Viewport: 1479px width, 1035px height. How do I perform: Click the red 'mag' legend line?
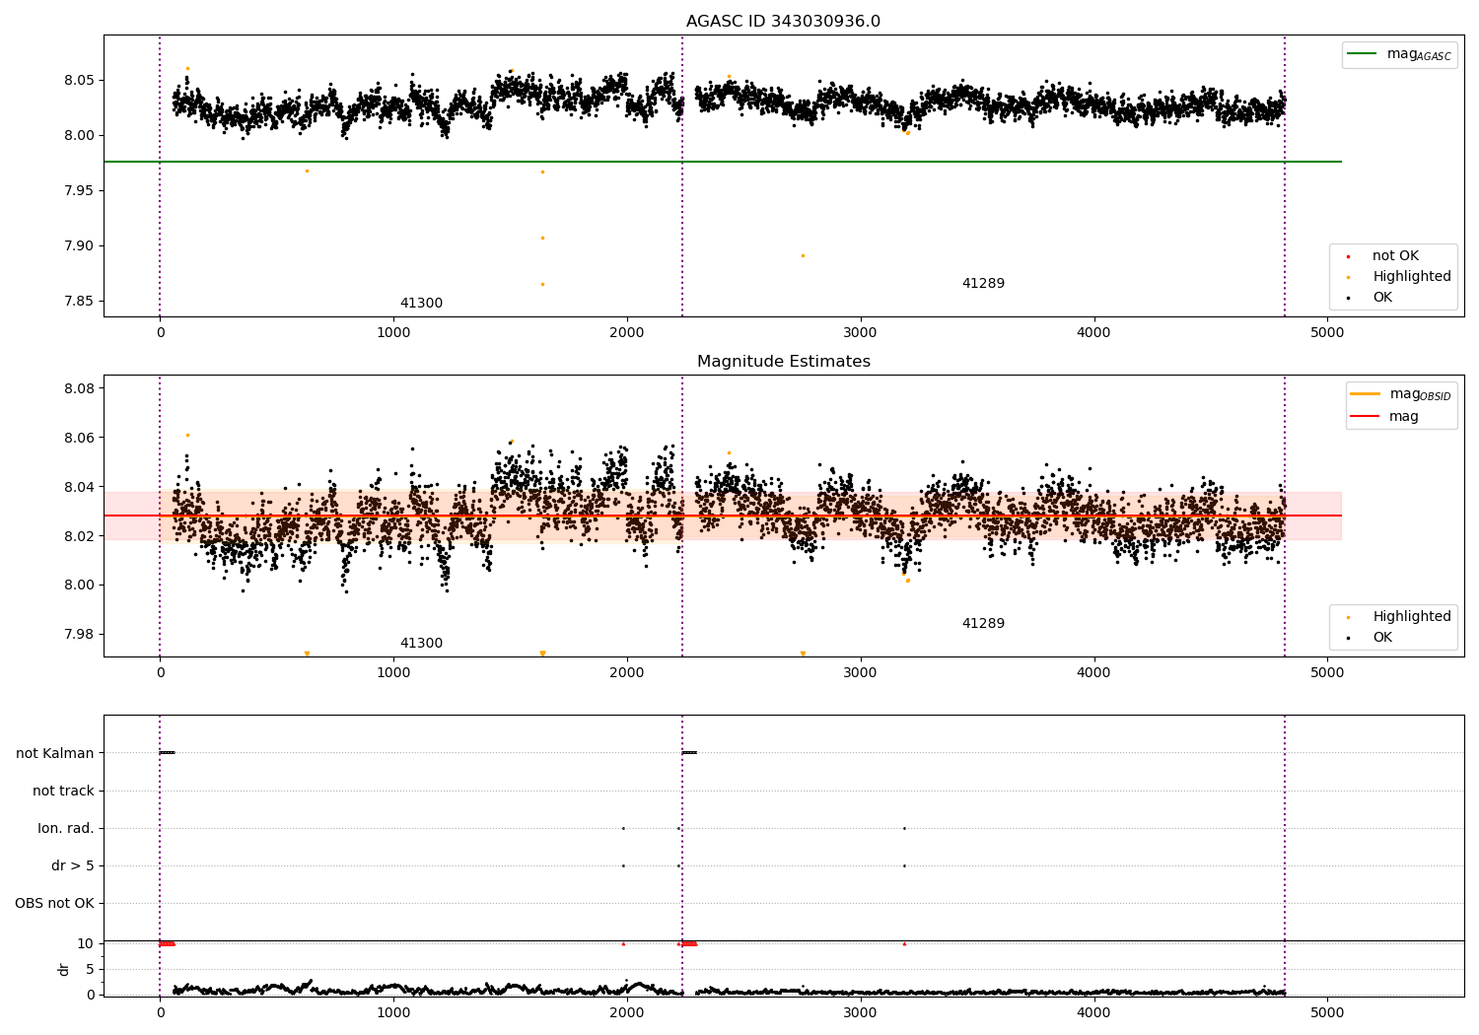coord(1366,416)
